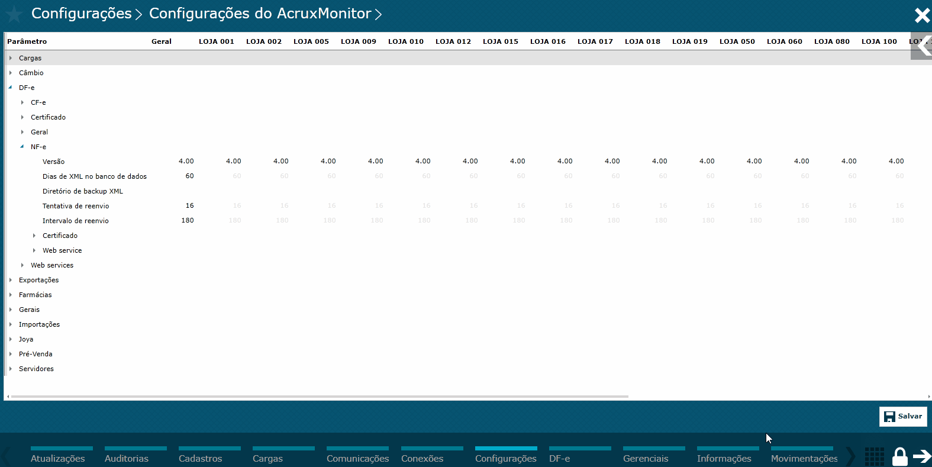The image size is (932, 467).
Task: Select the Dias de XML no banco de dados row
Action: point(95,176)
